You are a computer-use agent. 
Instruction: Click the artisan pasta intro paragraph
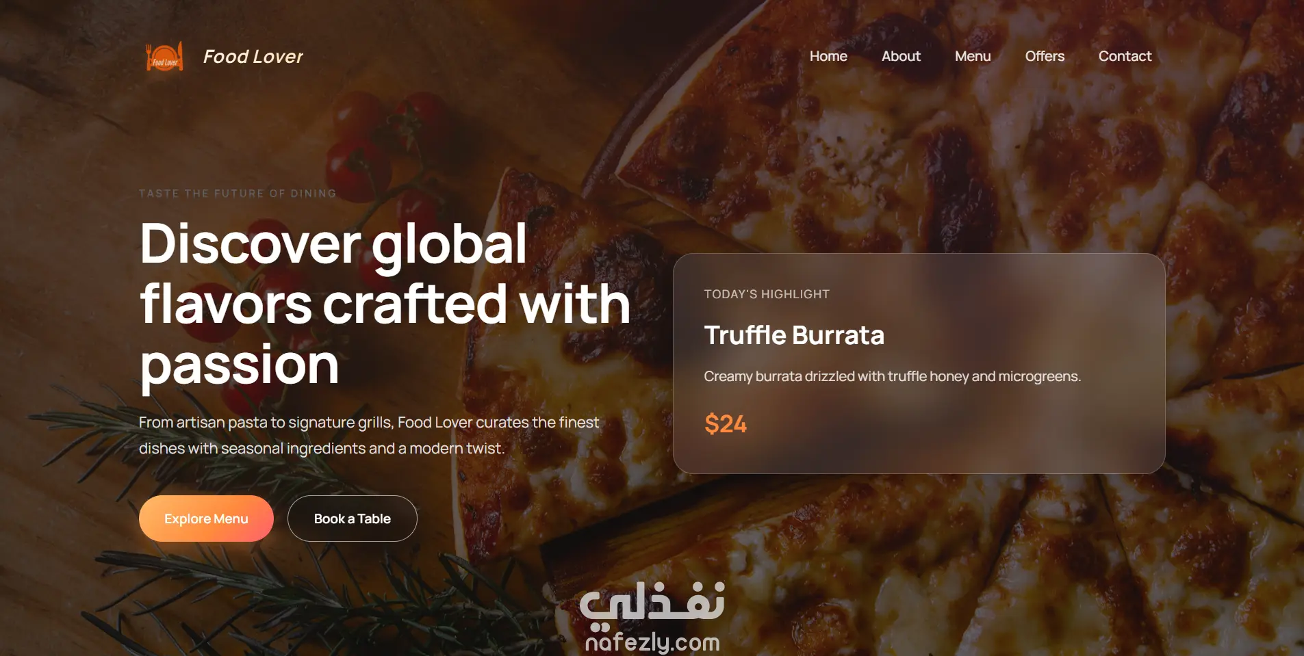click(x=369, y=435)
